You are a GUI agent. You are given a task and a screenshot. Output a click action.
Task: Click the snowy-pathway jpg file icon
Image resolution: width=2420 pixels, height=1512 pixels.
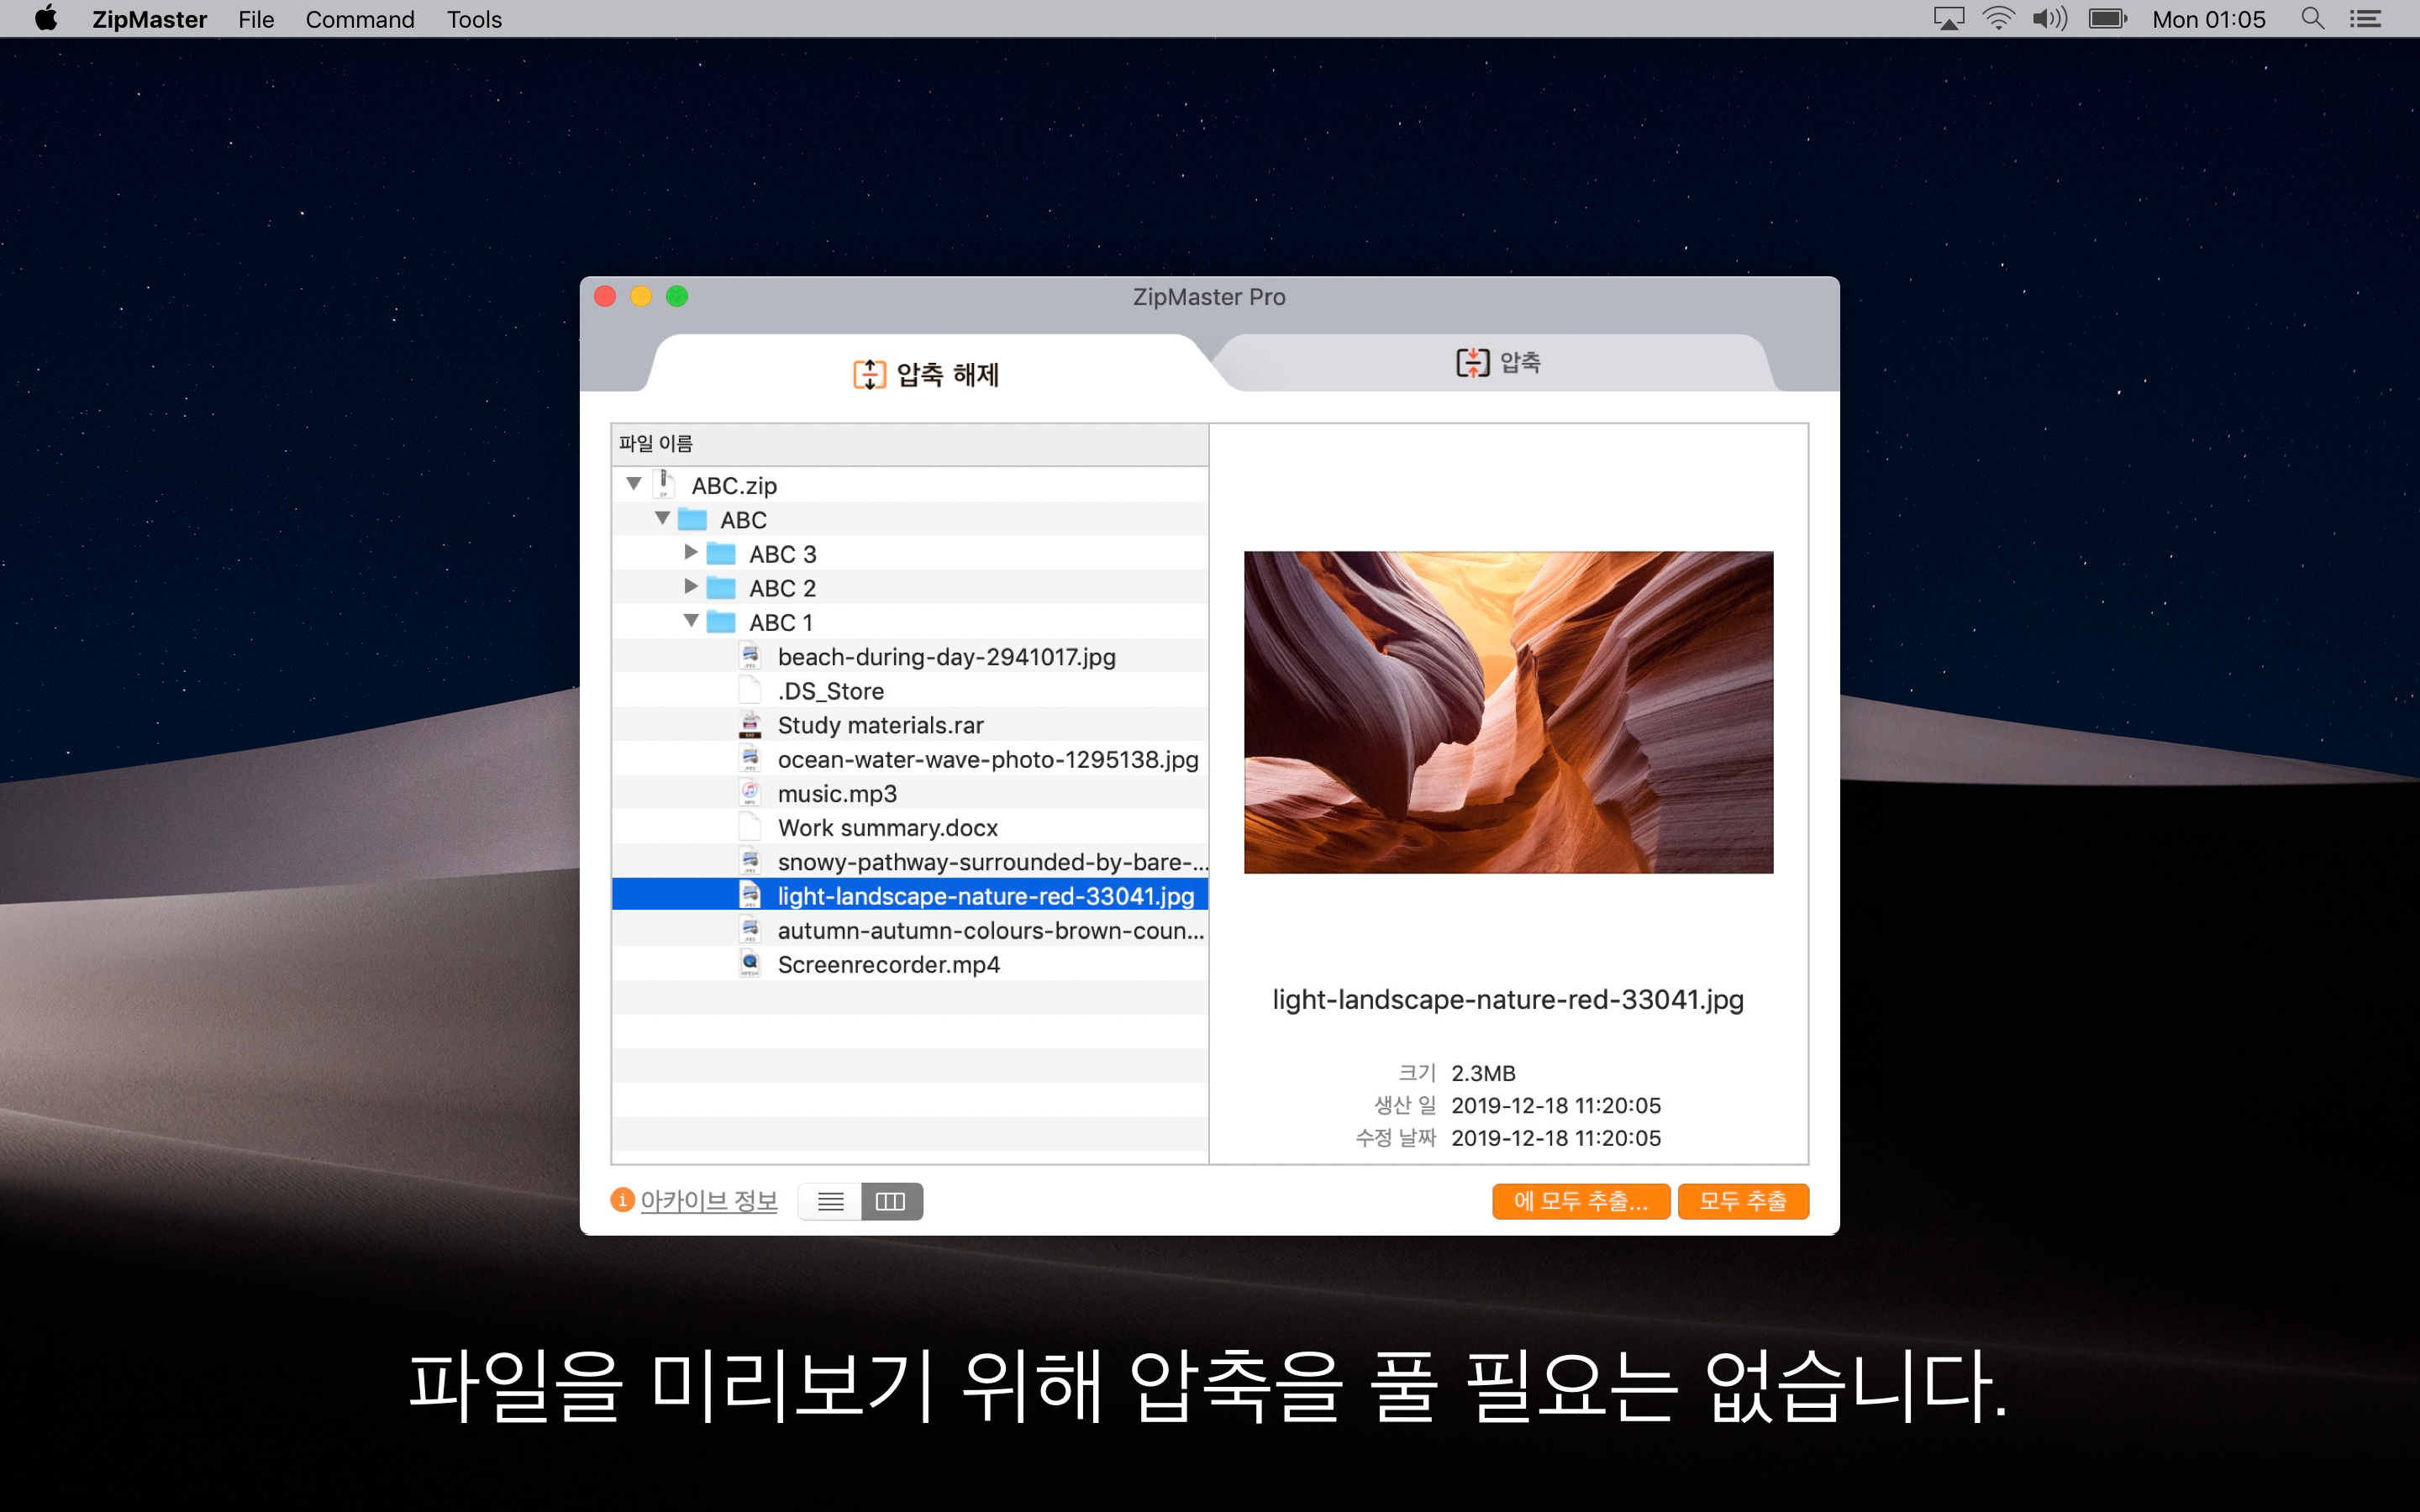pyautogui.click(x=750, y=861)
